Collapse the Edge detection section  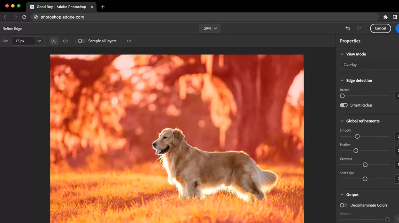tap(342, 80)
